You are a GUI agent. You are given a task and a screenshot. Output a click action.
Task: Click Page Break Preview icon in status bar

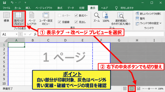pos(132,89)
